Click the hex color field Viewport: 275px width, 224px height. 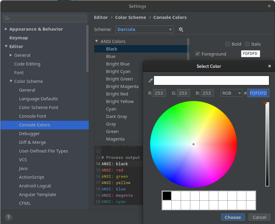pos(258,93)
